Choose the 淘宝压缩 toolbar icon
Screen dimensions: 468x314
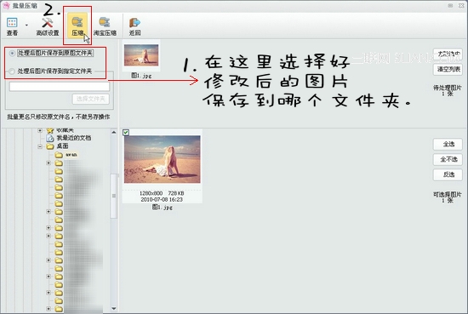pyautogui.click(x=105, y=26)
